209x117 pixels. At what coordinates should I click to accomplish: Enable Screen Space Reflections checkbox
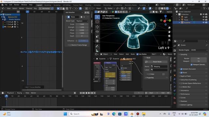tap(181, 84)
